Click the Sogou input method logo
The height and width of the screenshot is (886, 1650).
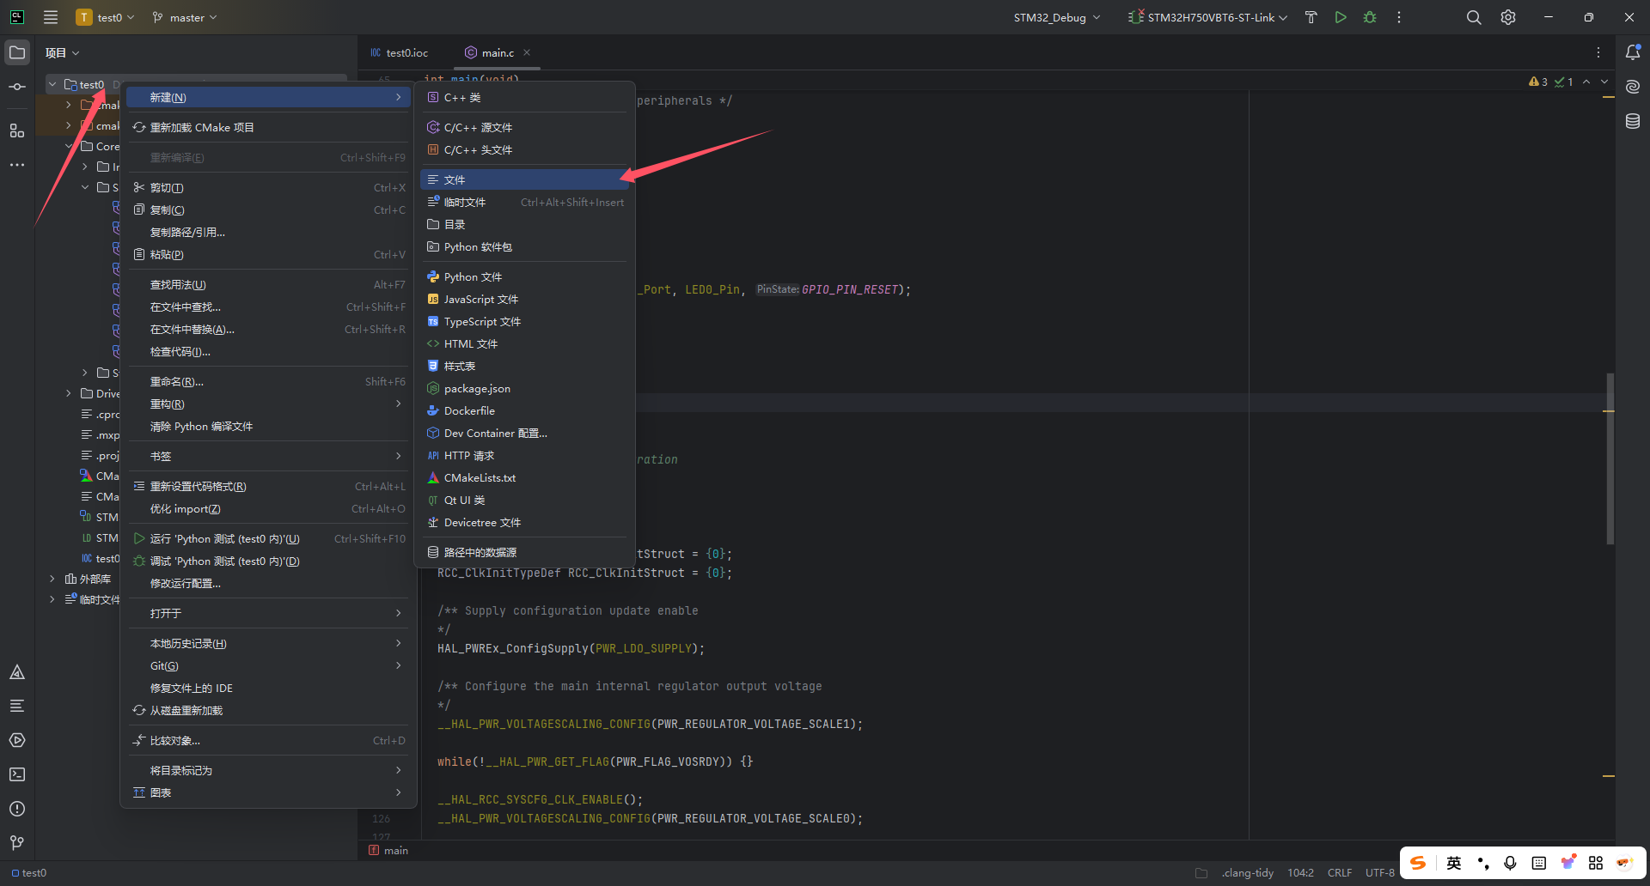point(1418,863)
